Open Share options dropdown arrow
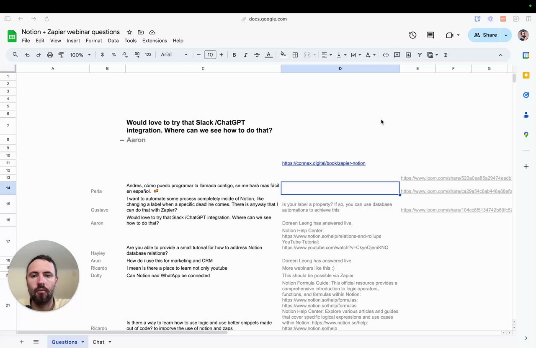 pyautogui.click(x=506, y=35)
